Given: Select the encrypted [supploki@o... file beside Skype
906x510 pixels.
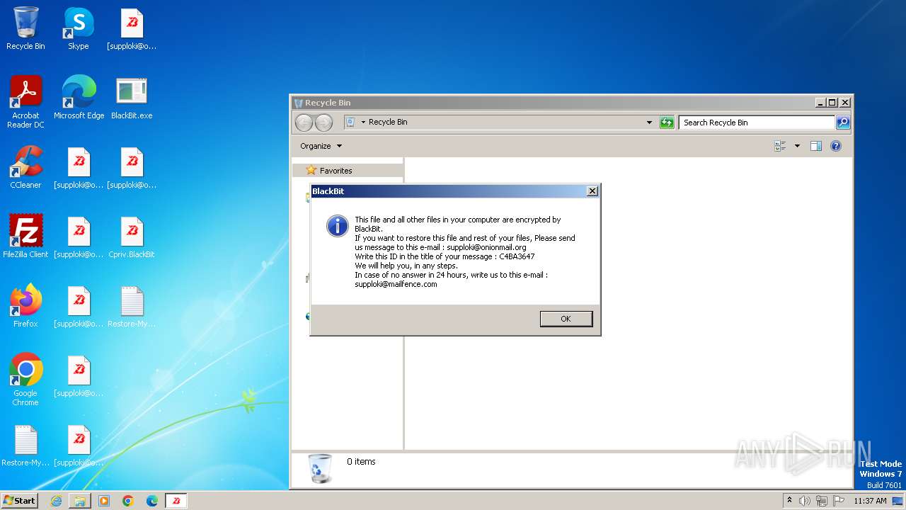Looking at the screenshot, I should [132, 29].
